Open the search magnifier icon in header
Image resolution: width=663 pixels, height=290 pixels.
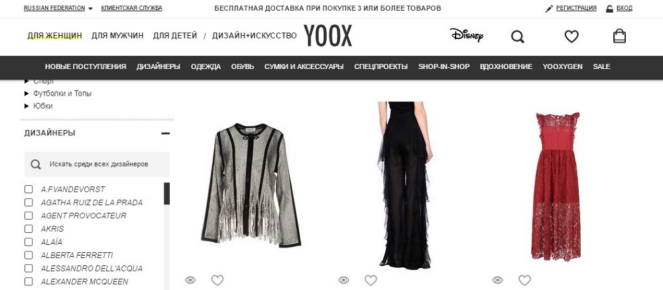coord(518,37)
